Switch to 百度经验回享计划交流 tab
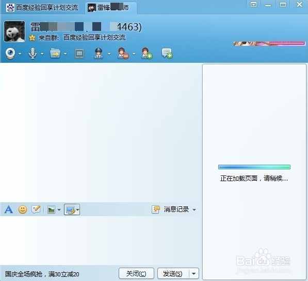Screen dimensions: 308x281 42,7
